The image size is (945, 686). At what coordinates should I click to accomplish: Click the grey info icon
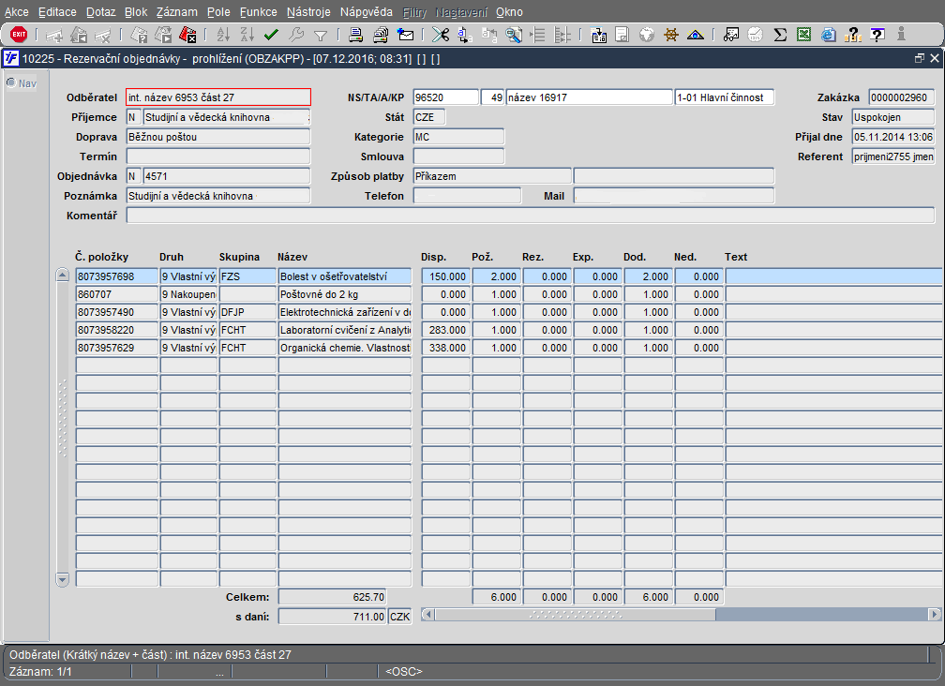click(901, 35)
